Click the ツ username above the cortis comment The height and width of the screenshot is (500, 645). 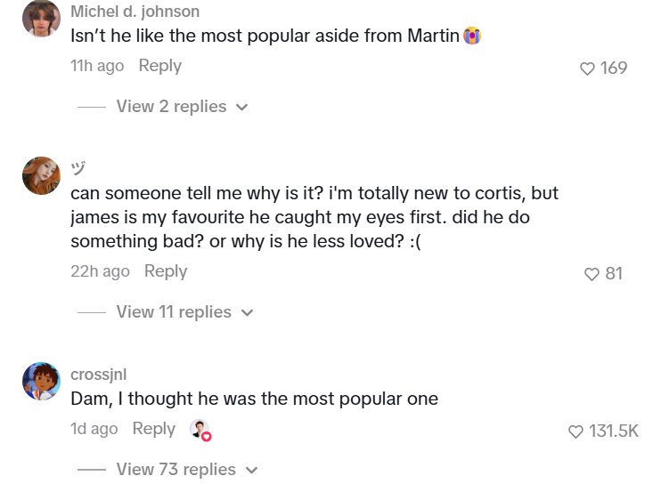point(78,168)
